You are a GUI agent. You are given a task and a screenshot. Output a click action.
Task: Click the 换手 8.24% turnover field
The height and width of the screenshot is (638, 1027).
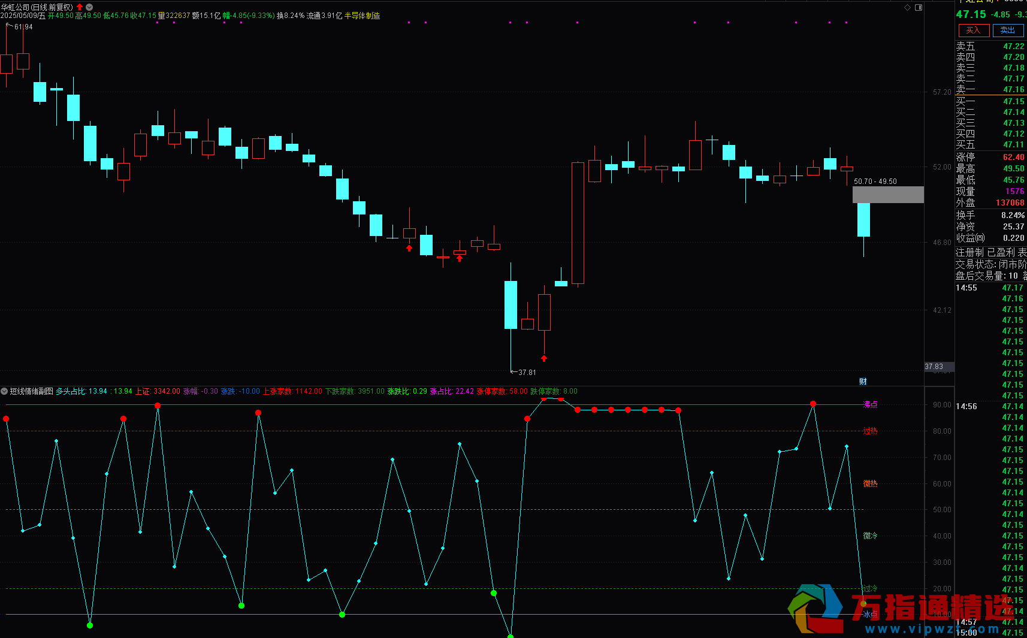990,215
